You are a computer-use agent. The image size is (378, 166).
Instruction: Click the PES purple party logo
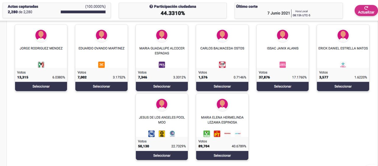pyautogui.click(x=162, y=65)
